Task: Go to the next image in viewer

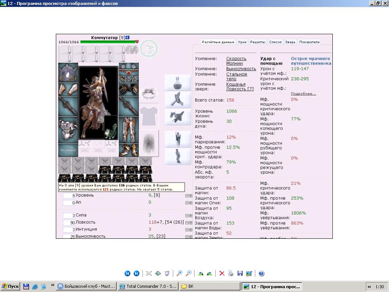Action: click(x=136, y=273)
